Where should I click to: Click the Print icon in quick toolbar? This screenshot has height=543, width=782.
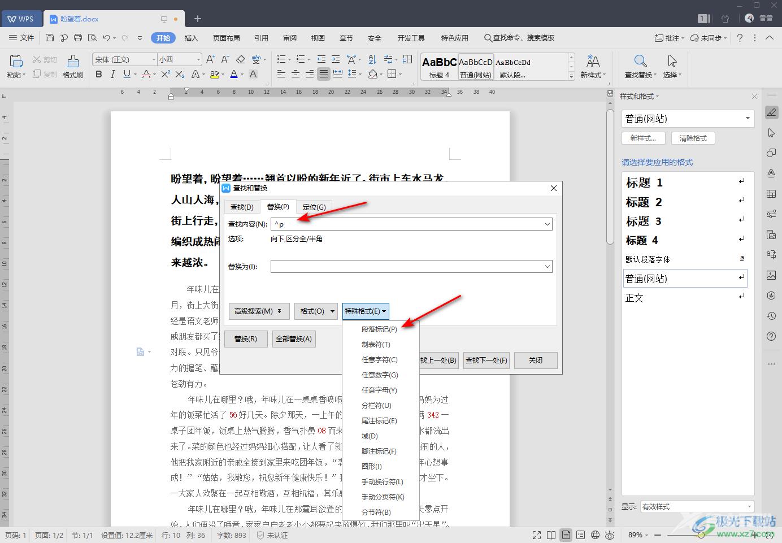tap(78, 38)
